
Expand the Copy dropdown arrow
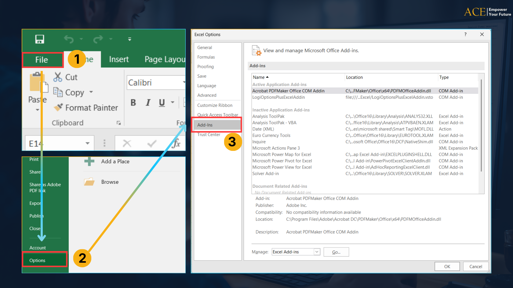pos(91,92)
